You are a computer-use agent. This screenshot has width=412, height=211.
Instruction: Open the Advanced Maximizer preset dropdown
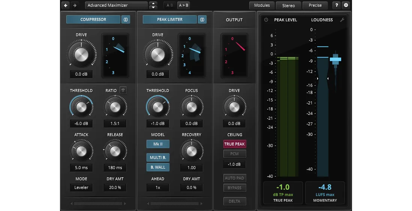pos(116,5)
